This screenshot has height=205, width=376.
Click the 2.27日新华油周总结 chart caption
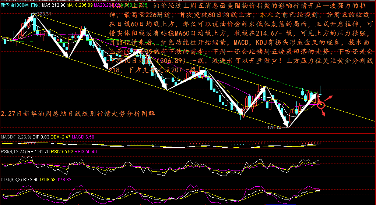(x=78, y=114)
